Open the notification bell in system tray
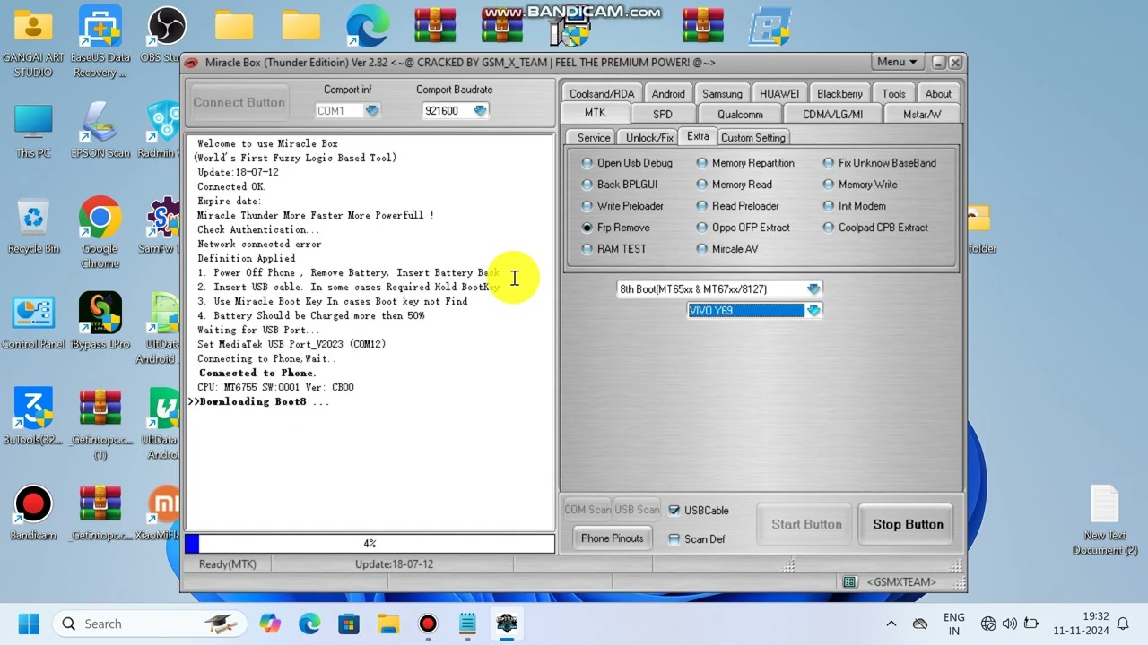1148x645 pixels. pos(1122,623)
